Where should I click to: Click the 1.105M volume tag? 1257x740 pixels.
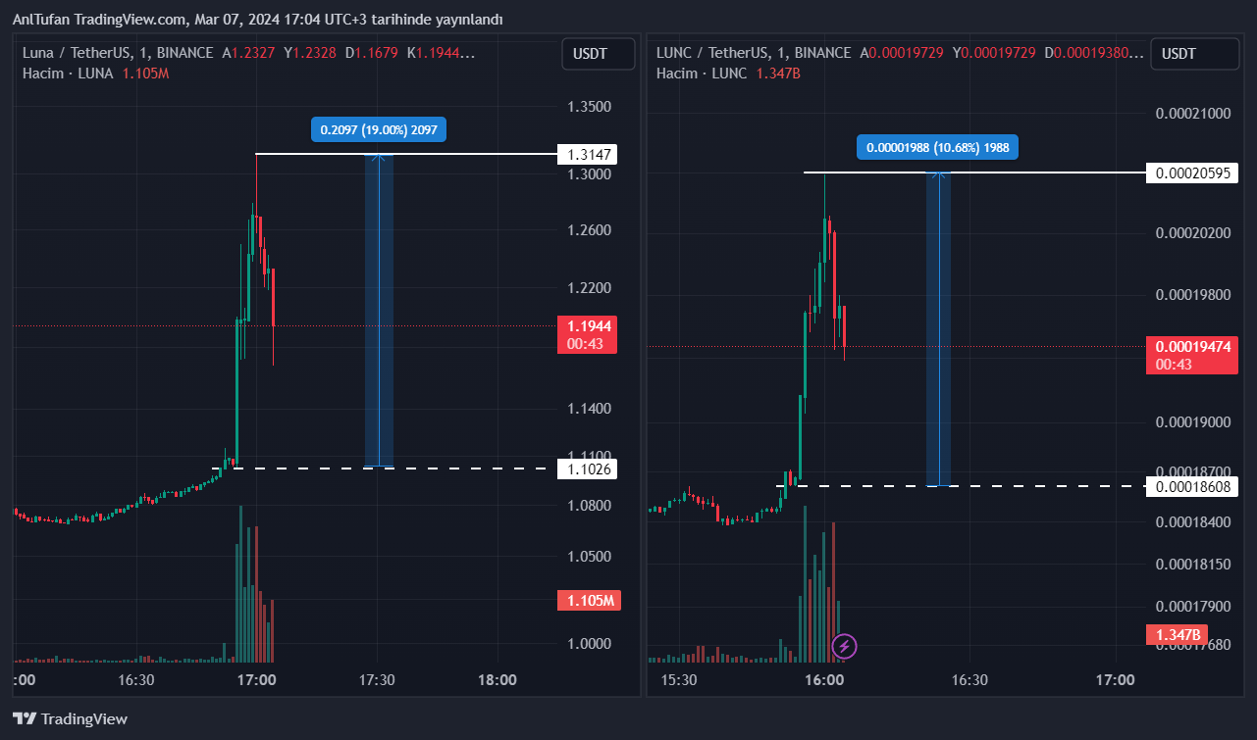589,601
